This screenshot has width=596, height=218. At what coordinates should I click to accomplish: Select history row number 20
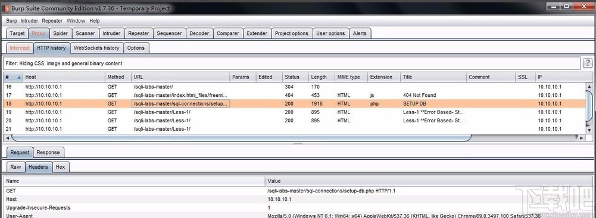click(295, 121)
